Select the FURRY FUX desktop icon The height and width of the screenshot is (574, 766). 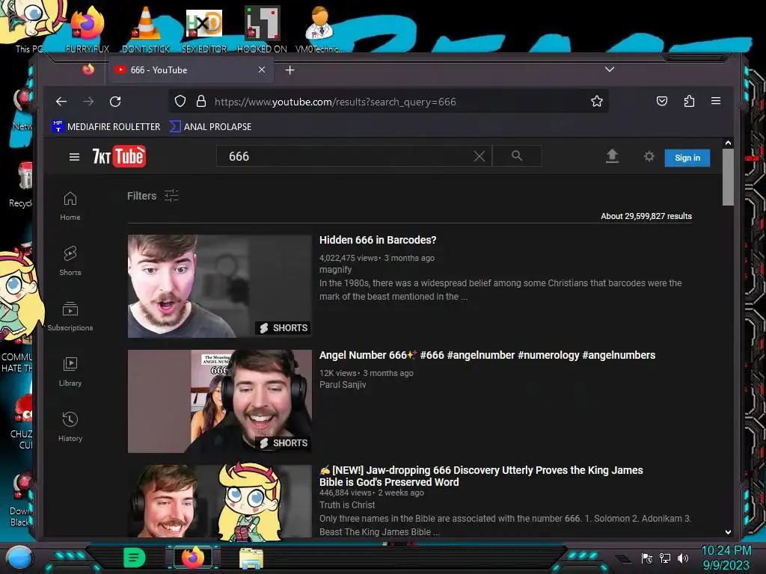click(88, 29)
